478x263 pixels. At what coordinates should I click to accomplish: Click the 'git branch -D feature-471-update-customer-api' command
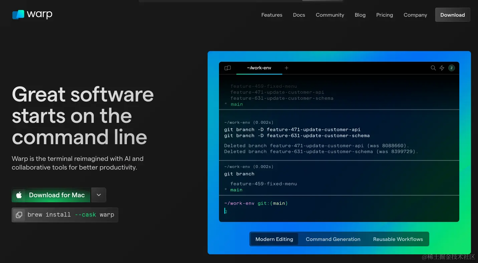[292, 129]
